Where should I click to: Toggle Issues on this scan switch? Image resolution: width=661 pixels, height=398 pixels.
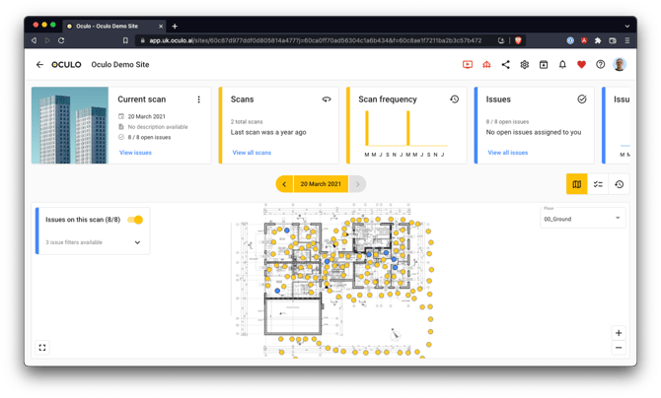(135, 220)
